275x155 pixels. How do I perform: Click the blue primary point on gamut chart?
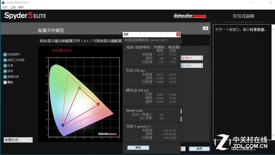[x=63, y=125]
